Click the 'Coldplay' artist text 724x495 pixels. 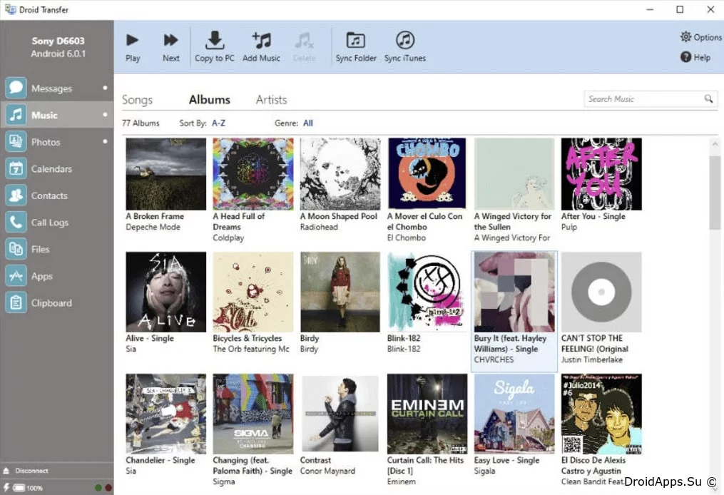click(228, 238)
